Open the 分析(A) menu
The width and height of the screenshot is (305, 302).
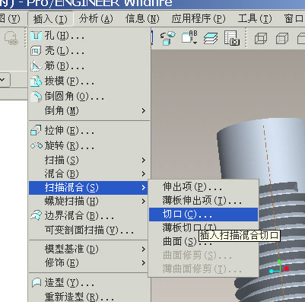tap(96, 19)
